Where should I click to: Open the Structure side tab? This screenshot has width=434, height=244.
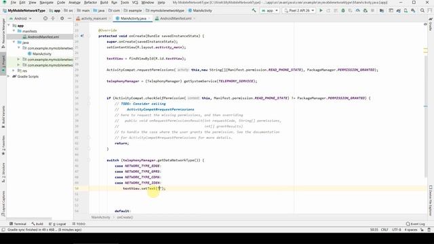[3, 172]
